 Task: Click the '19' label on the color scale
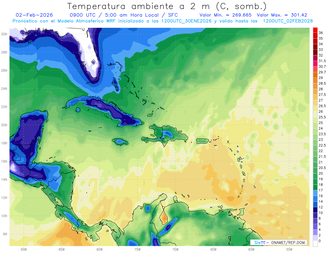coord(321,179)
